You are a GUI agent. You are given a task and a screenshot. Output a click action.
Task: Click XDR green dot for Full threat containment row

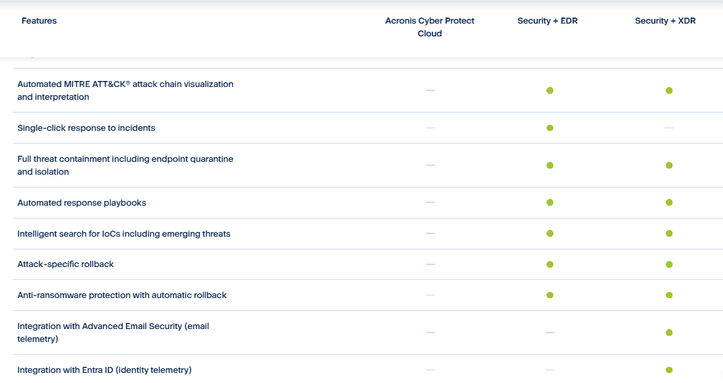point(669,165)
